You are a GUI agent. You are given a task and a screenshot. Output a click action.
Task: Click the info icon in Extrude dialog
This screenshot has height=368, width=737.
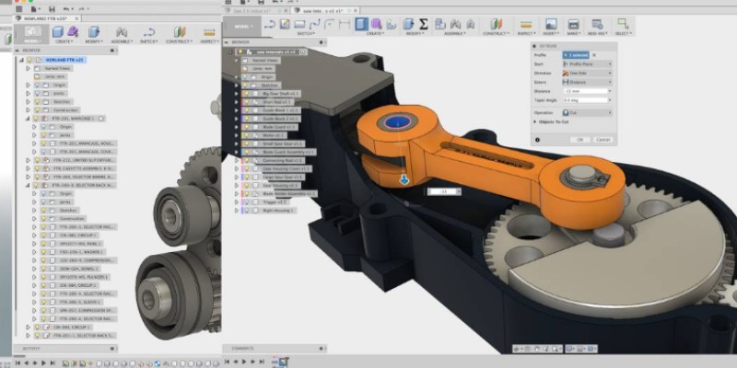click(537, 140)
